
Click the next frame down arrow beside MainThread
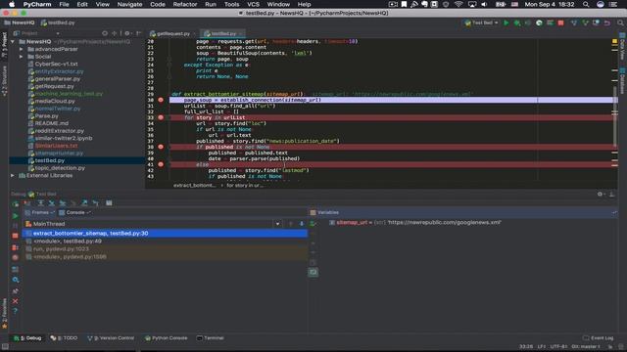pyautogui.click(x=302, y=224)
